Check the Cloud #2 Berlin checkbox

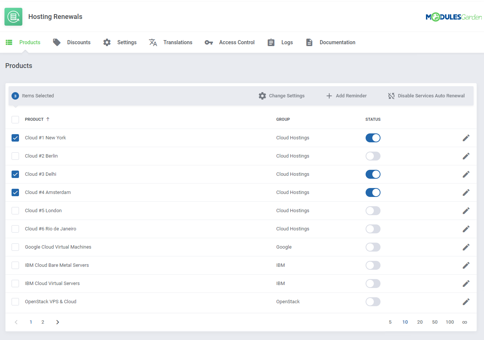tap(15, 156)
